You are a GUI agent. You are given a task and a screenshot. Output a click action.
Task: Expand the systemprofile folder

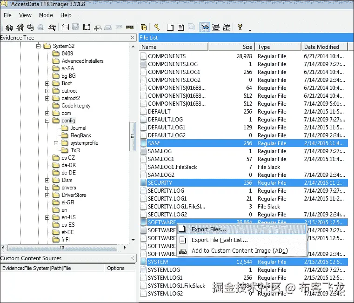tap(56, 143)
